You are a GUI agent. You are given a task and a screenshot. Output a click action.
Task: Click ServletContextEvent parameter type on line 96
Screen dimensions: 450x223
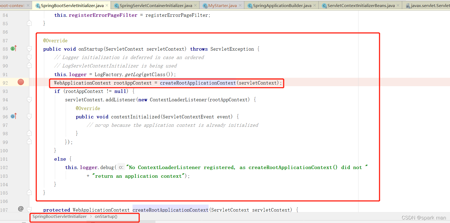[x=188, y=117]
